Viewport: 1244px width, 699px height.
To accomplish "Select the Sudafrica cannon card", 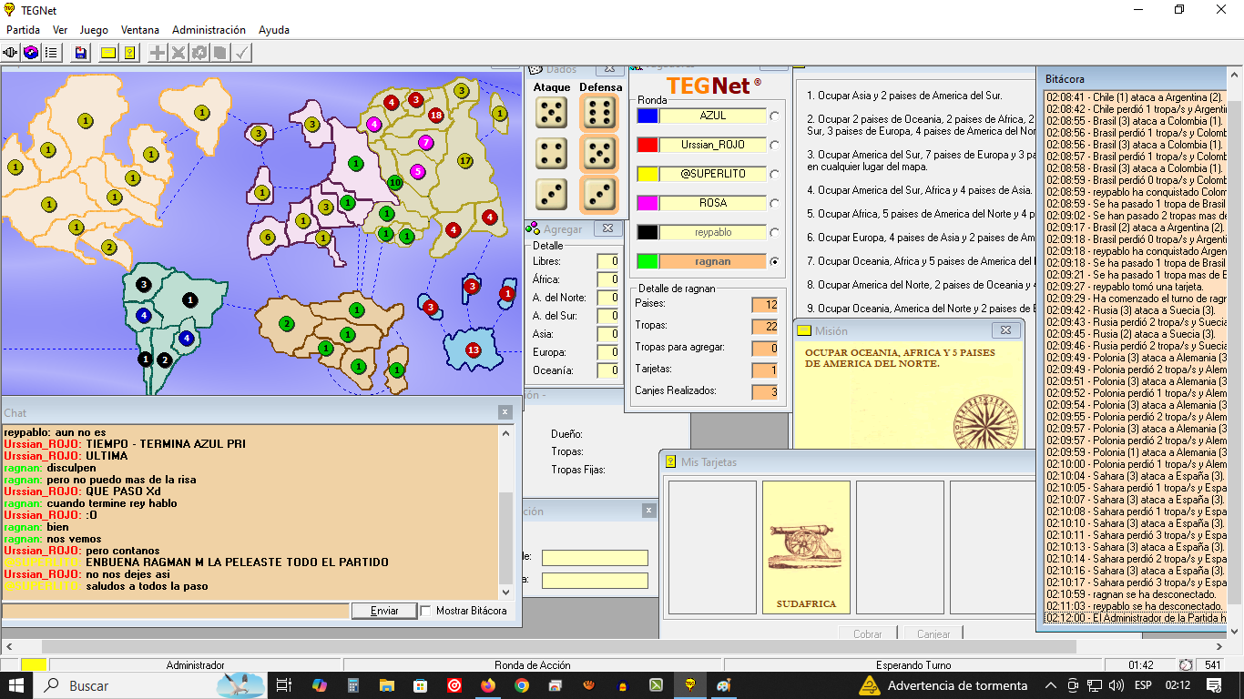I will [x=806, y=548].
